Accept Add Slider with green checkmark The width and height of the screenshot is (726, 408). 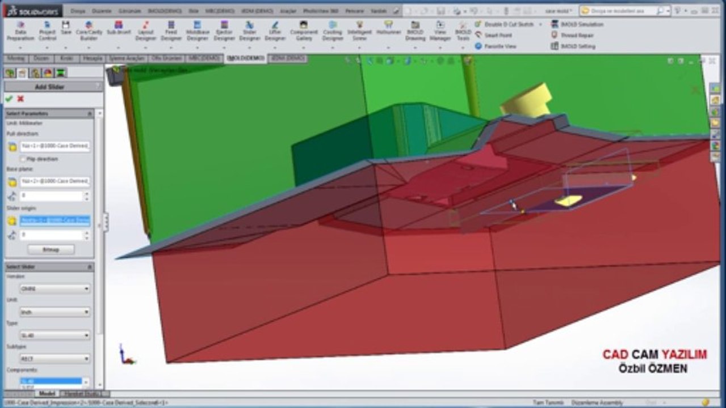[x=9, y=99]
